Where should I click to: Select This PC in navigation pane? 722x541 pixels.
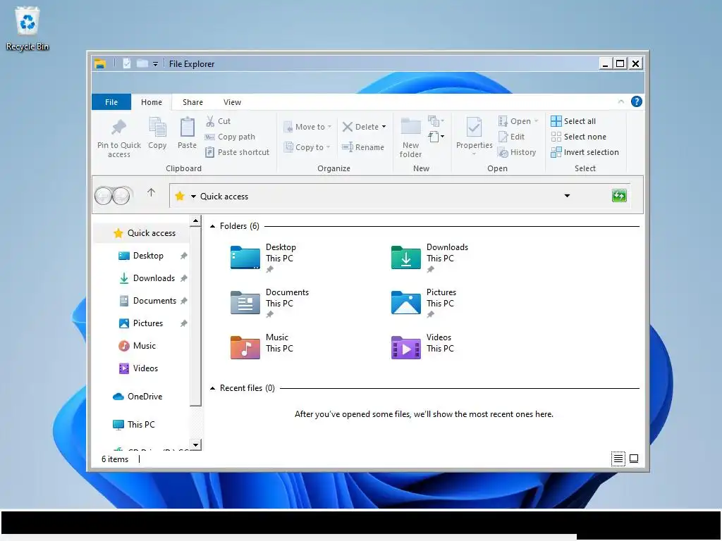pos(141,425)
